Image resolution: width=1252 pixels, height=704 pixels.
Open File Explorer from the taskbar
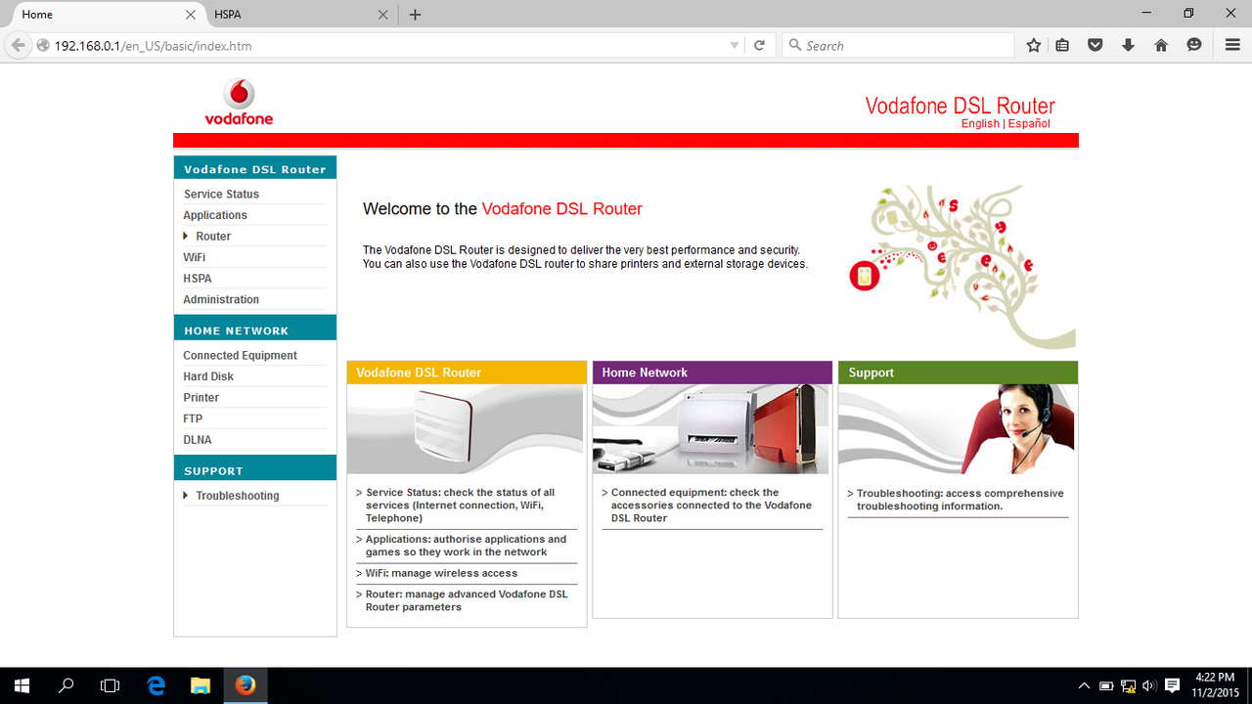tap(201, 685)
